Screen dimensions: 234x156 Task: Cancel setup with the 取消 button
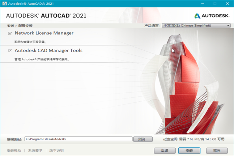tap(217, 151)
